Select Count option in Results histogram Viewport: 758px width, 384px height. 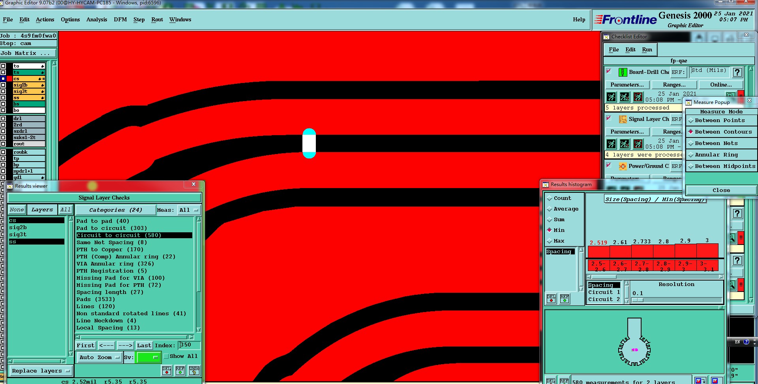coord(559,198)
